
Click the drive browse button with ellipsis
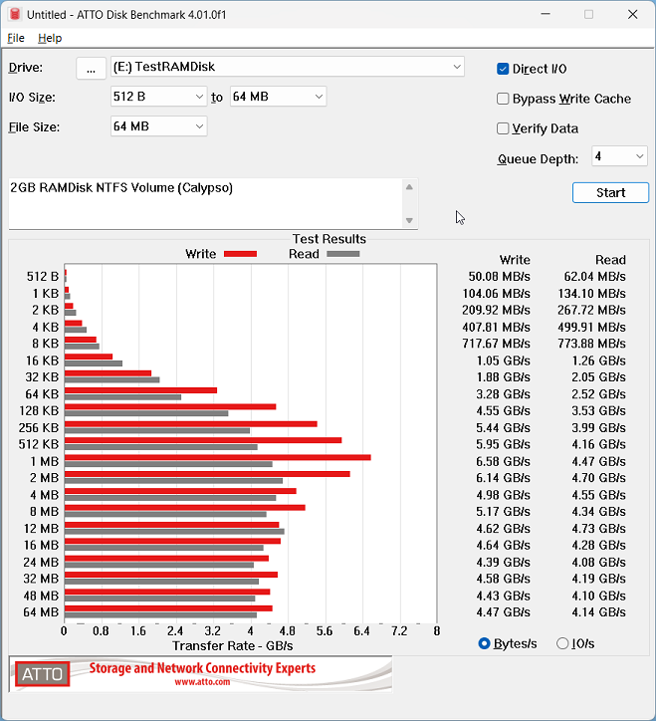tap(91, 69)
